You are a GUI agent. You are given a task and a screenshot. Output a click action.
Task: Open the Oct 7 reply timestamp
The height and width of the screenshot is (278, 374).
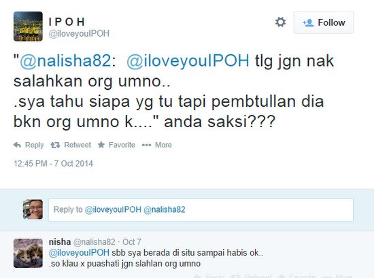click(132, 242)
